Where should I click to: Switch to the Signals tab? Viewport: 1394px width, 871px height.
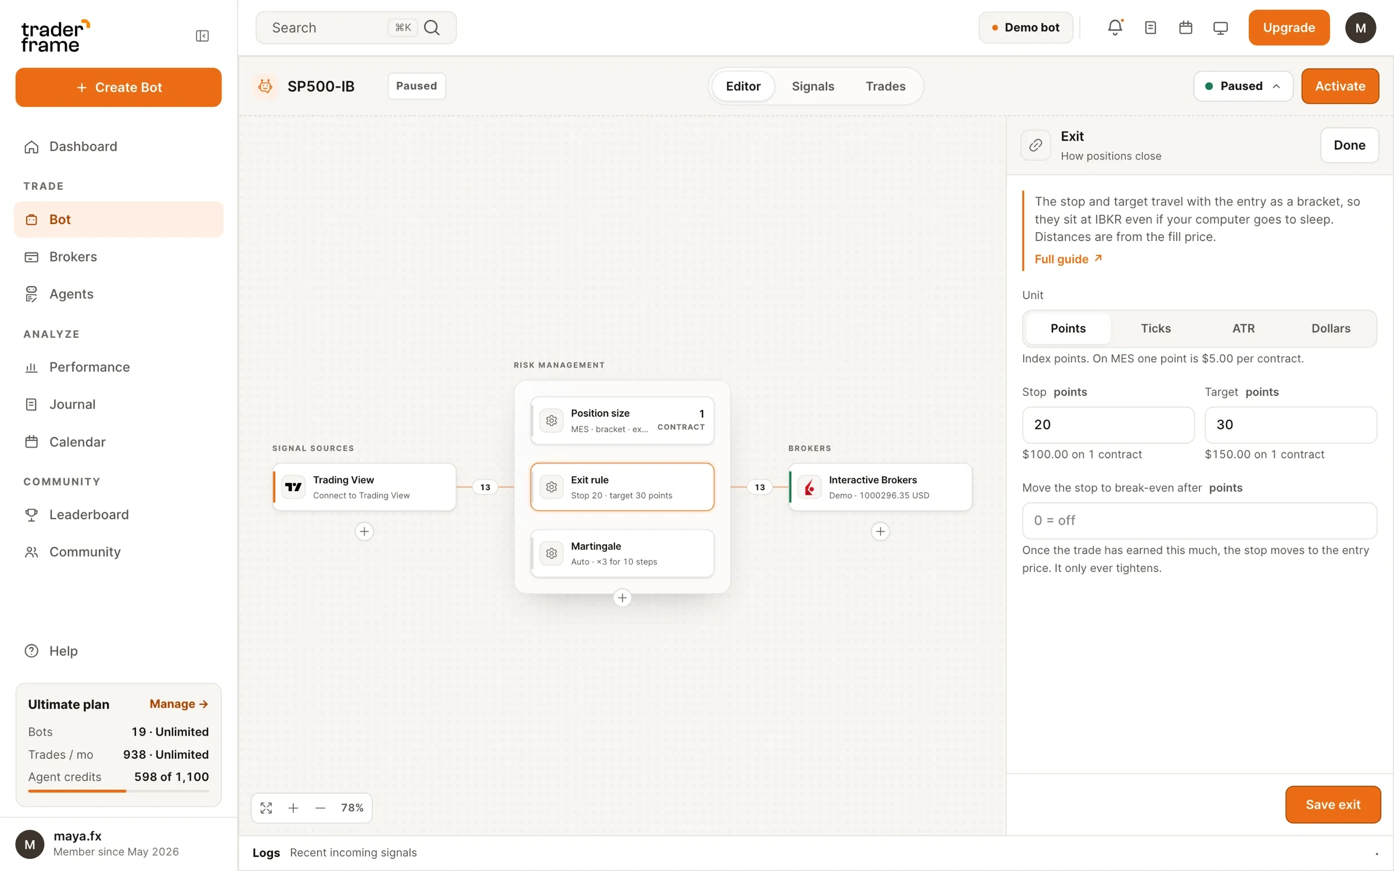tap(813, 86)
